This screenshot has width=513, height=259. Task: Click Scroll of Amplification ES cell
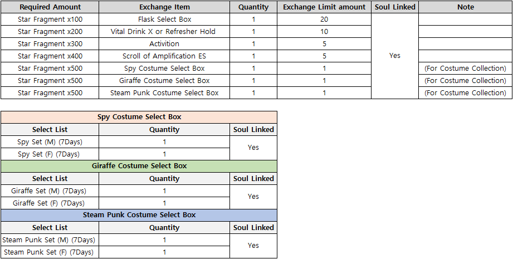pyautogui.click(x=164, y=56)
